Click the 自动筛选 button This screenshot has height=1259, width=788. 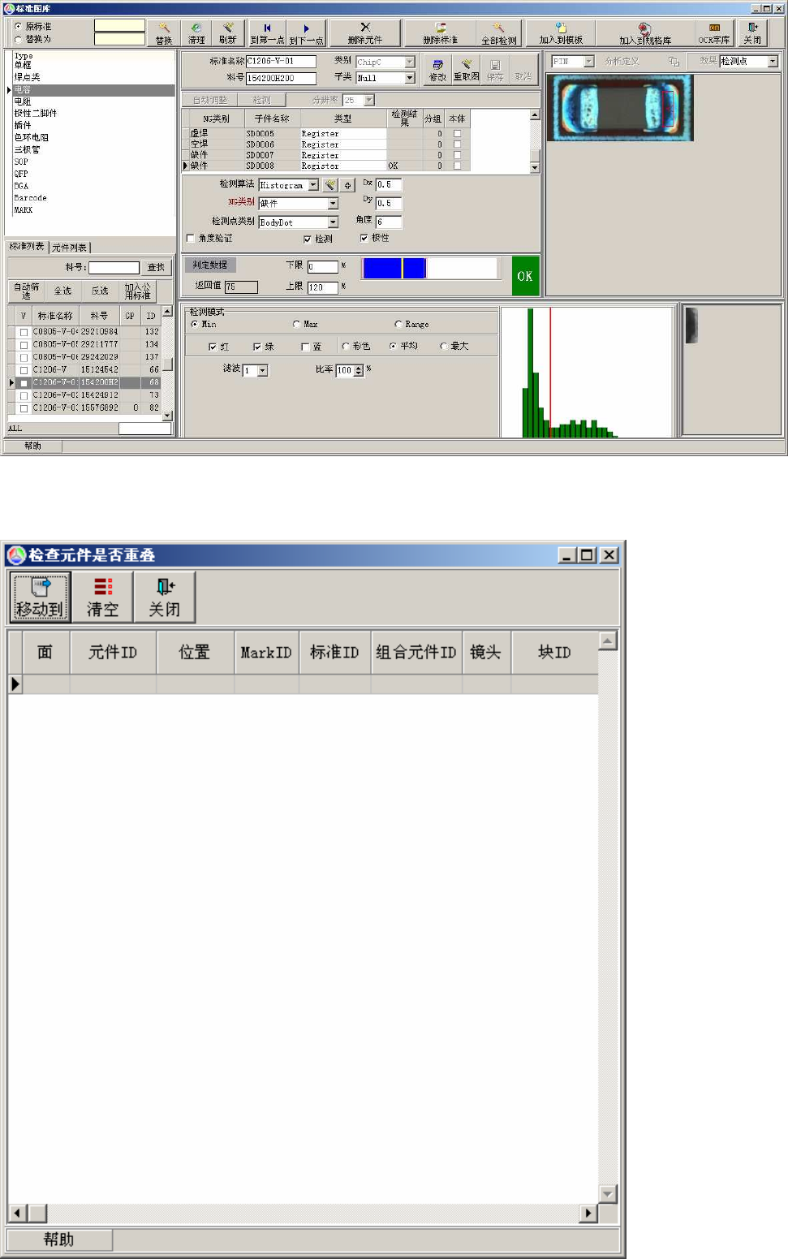pyautogui.click(x=26, y=291)
